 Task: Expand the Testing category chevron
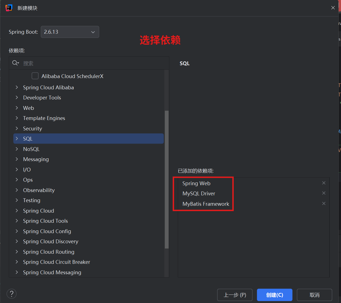pyautogui.click(x=17, y=200)
